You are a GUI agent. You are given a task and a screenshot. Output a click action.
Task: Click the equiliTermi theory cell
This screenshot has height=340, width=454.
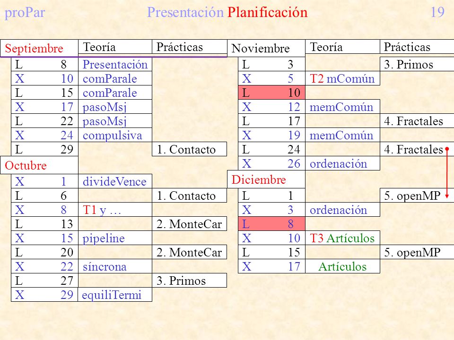pos(115,295)
